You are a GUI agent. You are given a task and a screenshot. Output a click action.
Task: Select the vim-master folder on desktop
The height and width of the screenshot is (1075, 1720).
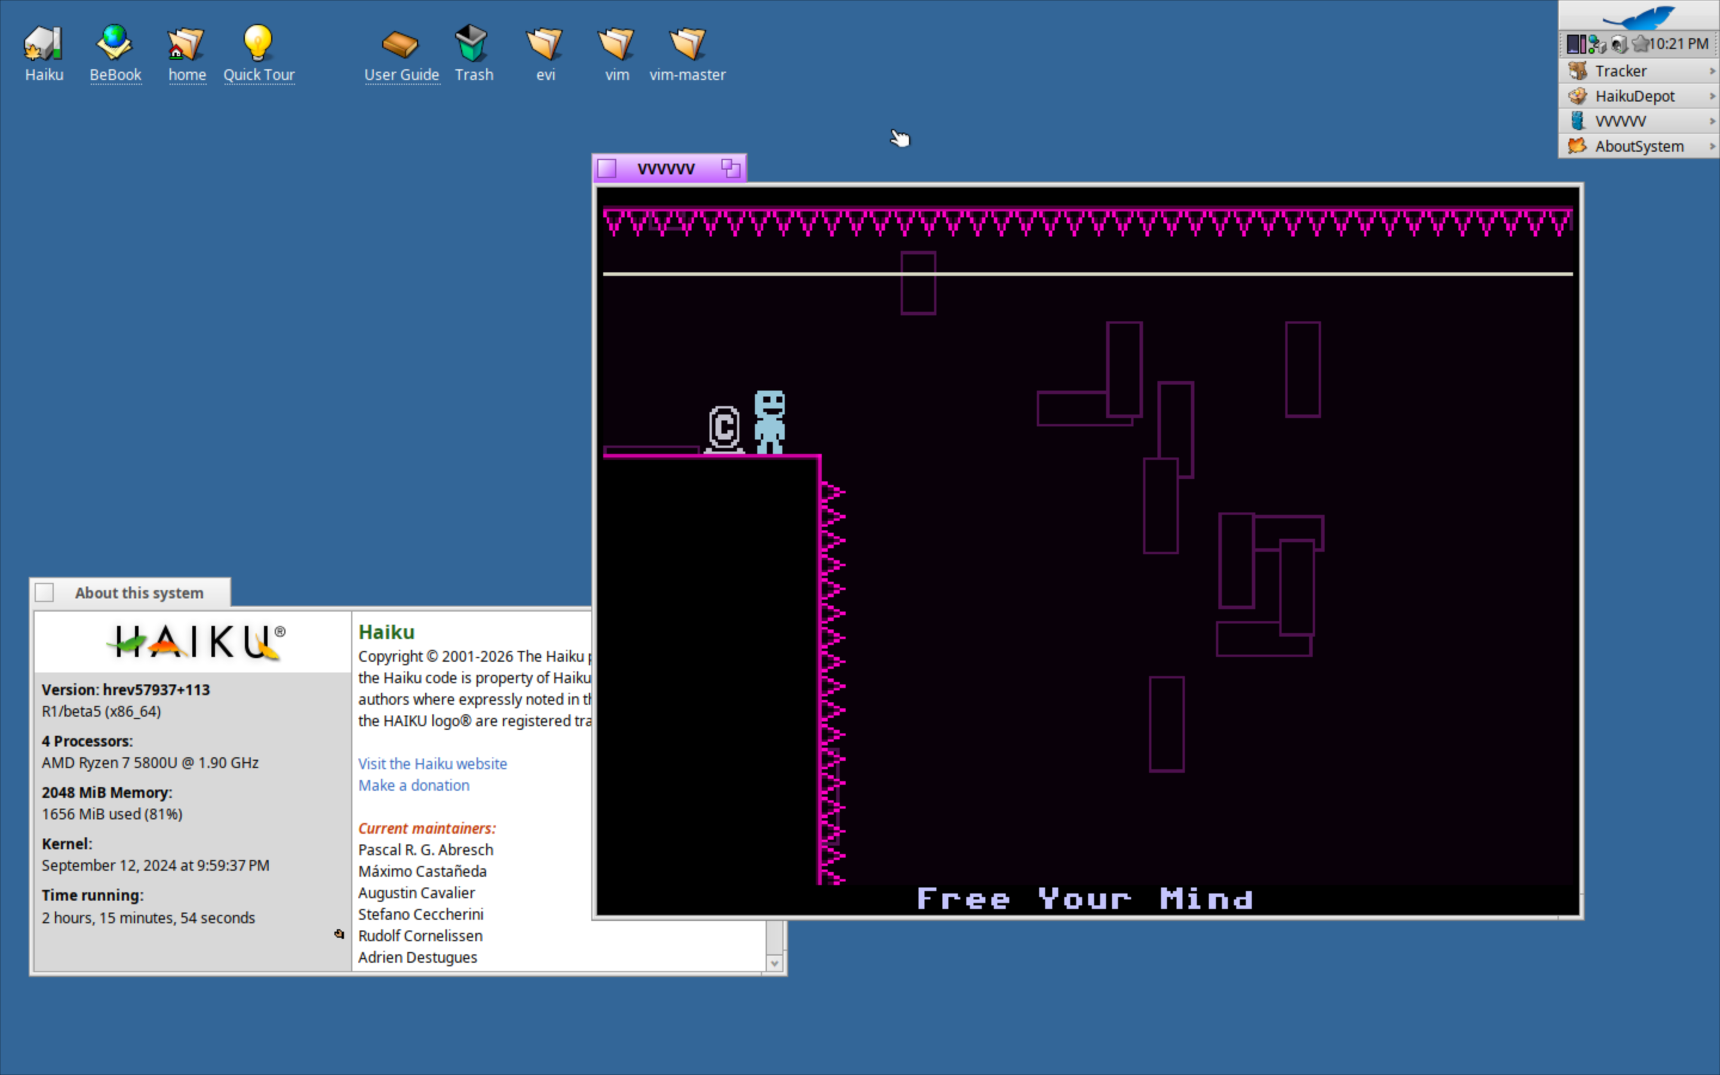pyautogui.click(x=687, y=44)
